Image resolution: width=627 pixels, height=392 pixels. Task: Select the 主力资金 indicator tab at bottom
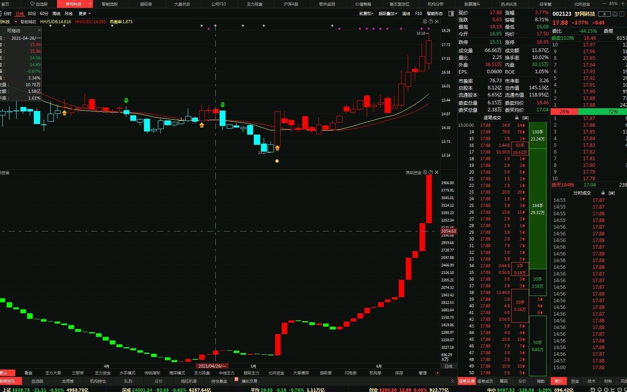click(x=103, y=373)
